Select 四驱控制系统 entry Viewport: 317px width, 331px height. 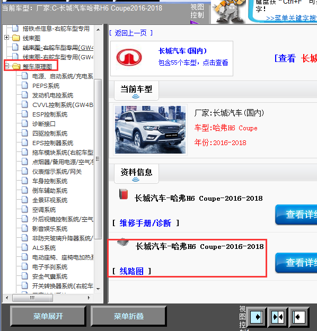pyautogui.click(x=50, y=133)
